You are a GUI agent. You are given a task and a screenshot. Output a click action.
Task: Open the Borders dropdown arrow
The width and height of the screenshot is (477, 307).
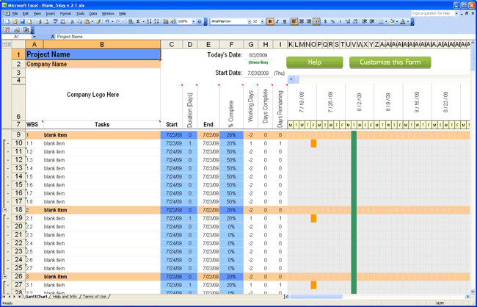(x=386, y=21)
